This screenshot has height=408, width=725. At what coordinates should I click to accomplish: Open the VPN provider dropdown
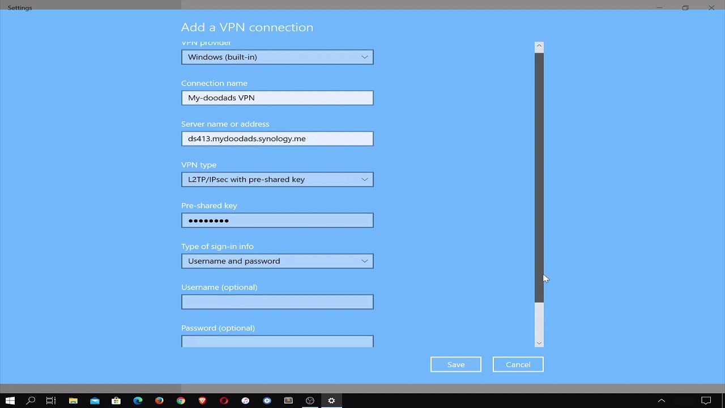pyautogui.click(x=278, y=57)
